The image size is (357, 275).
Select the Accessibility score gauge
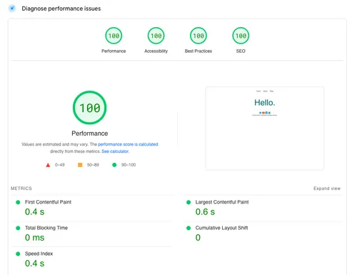pyautogui.click(x=156, y=36)
